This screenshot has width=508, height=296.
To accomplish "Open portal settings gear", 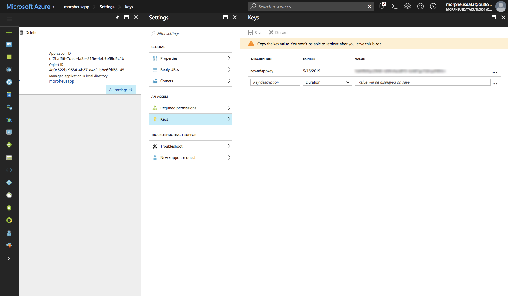I will tap(408, 6).
